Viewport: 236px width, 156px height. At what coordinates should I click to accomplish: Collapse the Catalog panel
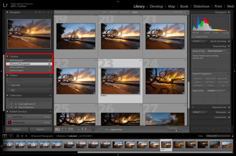pos(7,56)
